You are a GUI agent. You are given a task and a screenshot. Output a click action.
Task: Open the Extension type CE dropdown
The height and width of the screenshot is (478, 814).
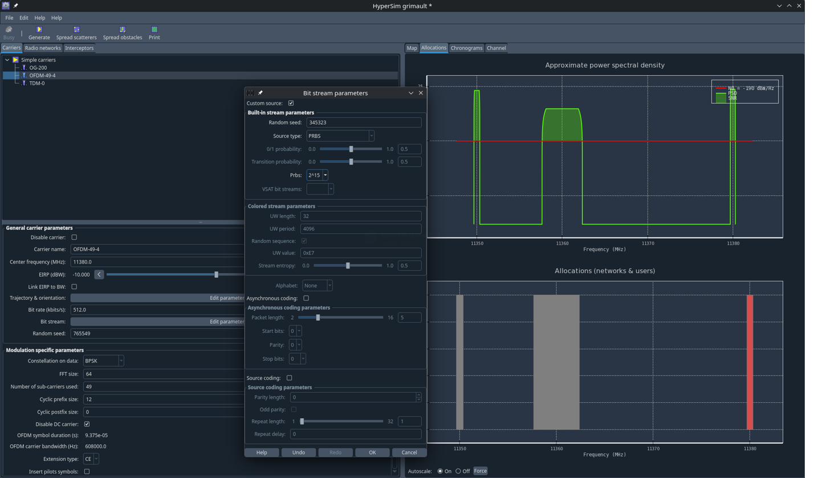pos(91,459)
